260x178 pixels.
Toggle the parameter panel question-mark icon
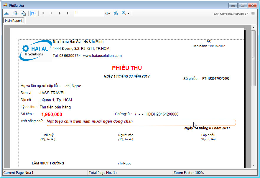(x=33, y=13)
